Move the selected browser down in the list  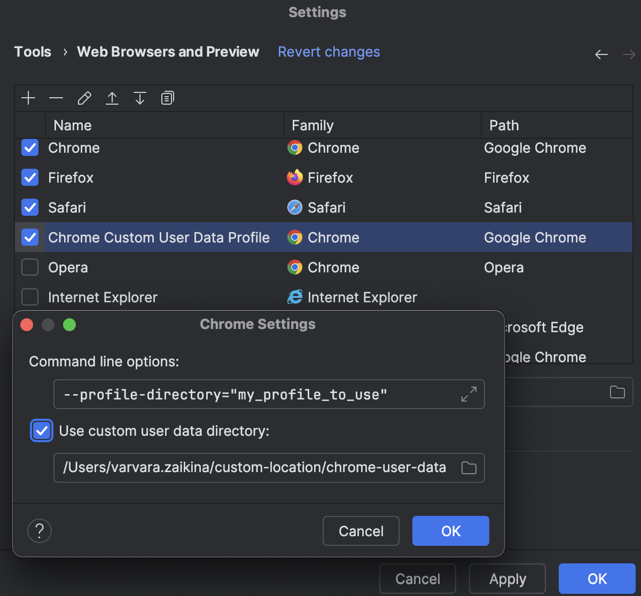(x=139, y=98)
